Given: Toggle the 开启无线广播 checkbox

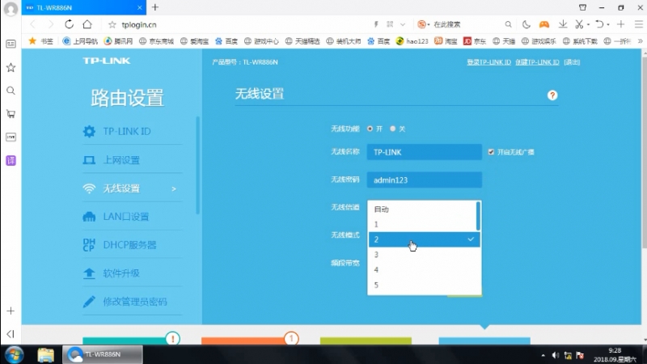Looking at the screenshot, I should [491, 152].
